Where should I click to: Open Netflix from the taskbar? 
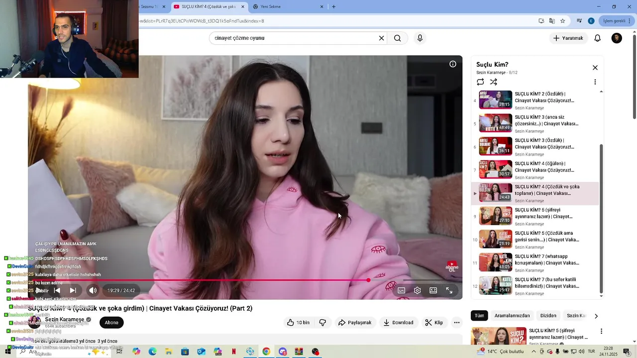tap(233, 352)
